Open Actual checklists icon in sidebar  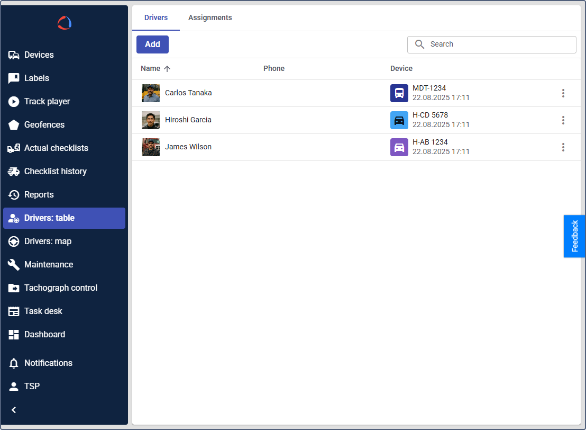(x=14, y=148)
